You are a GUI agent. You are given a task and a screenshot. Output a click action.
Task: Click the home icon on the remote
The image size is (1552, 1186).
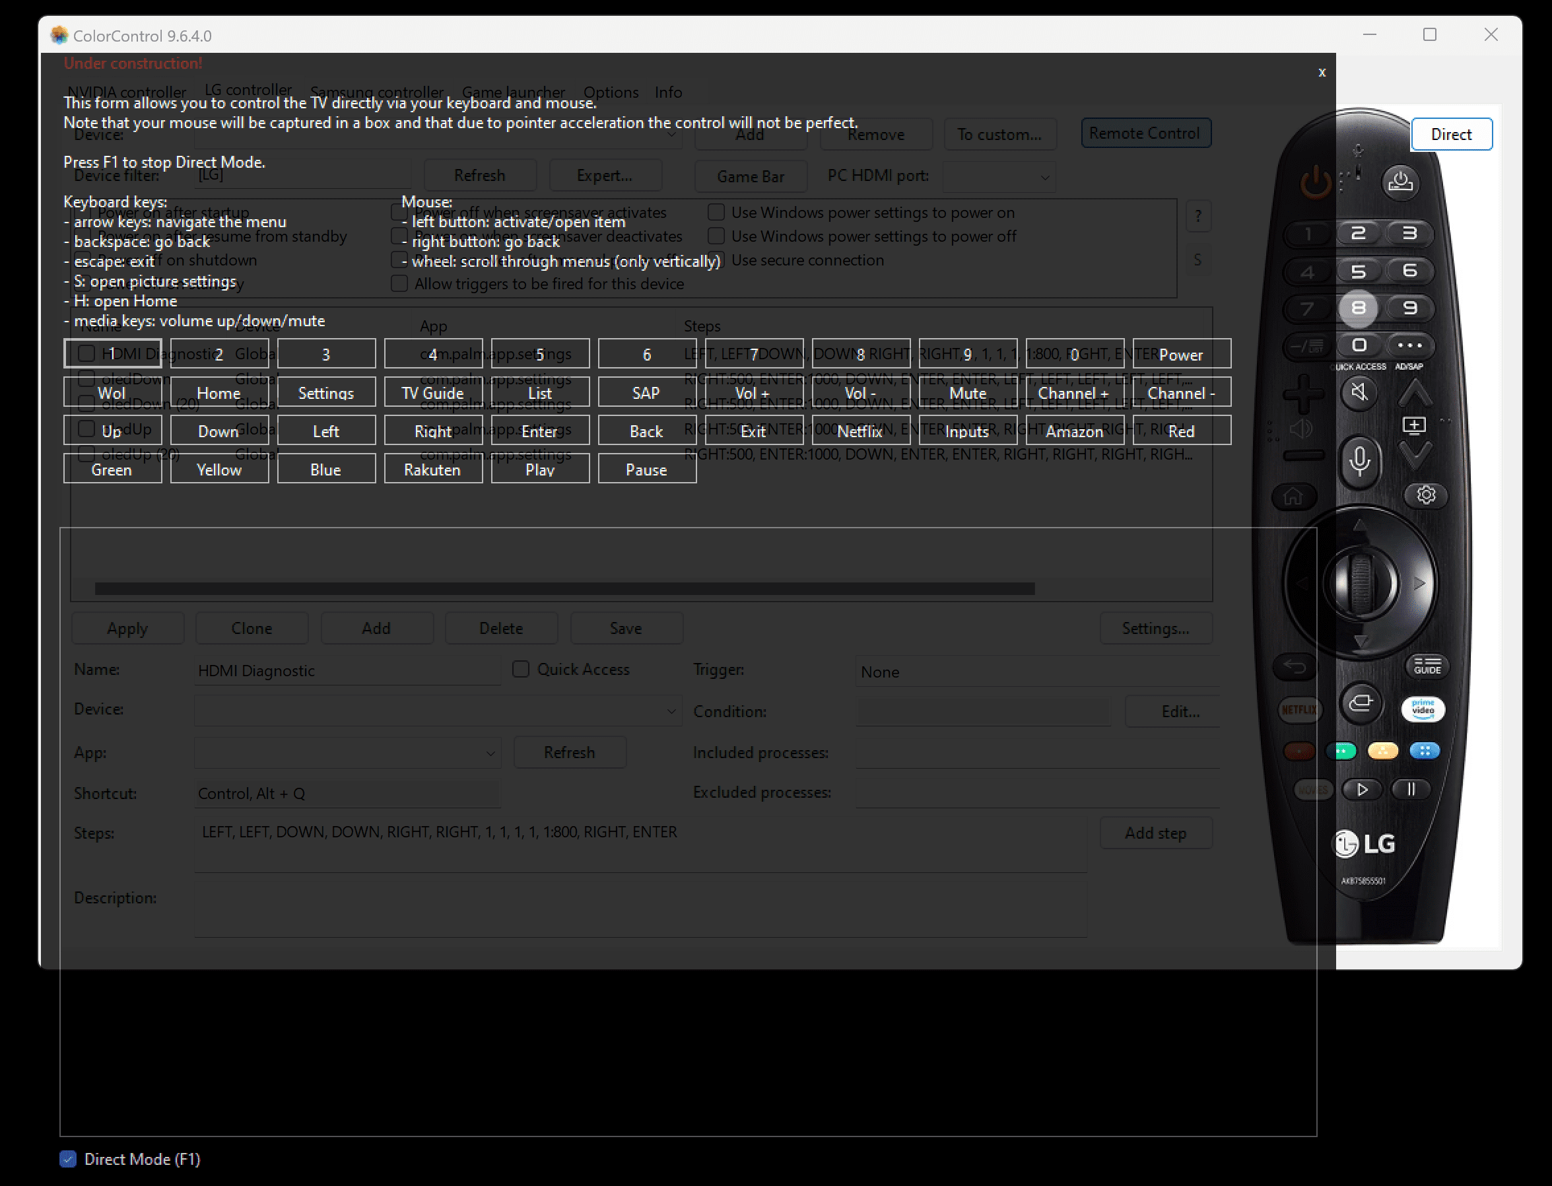[x=1293, y=497]
